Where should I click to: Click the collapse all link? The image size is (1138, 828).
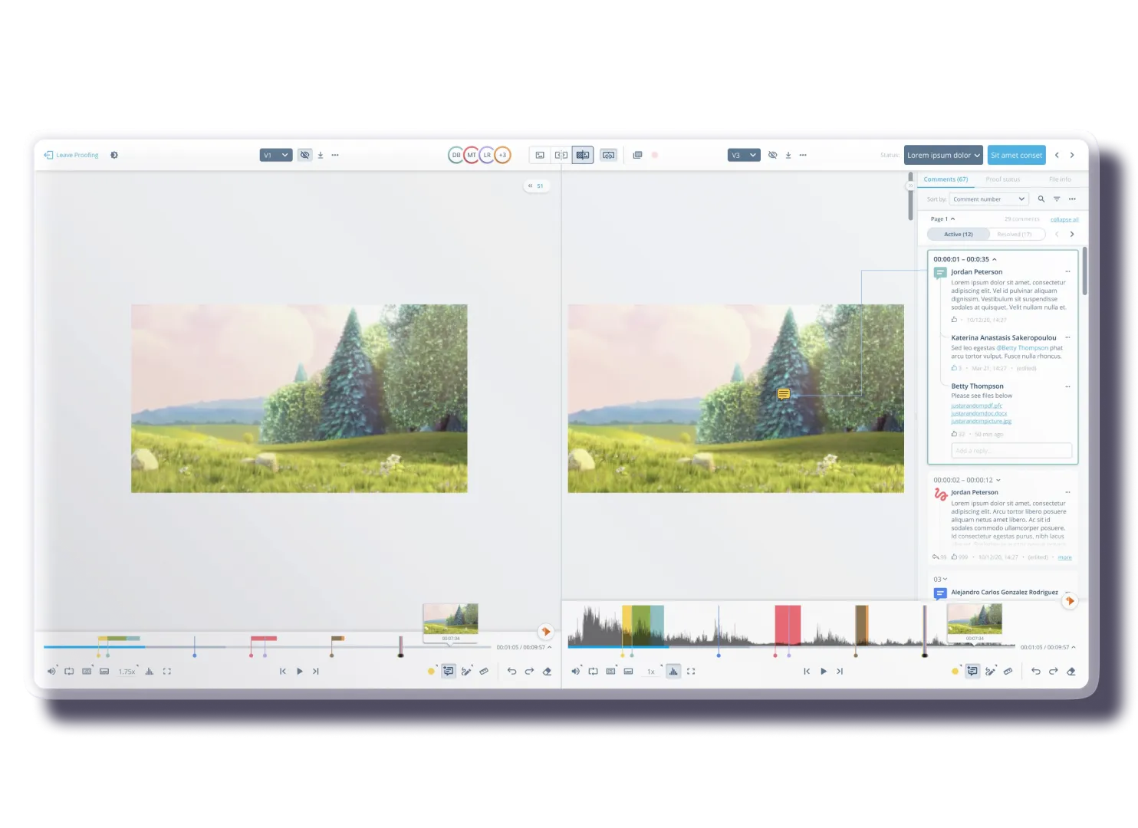[x=1064, y=219]
